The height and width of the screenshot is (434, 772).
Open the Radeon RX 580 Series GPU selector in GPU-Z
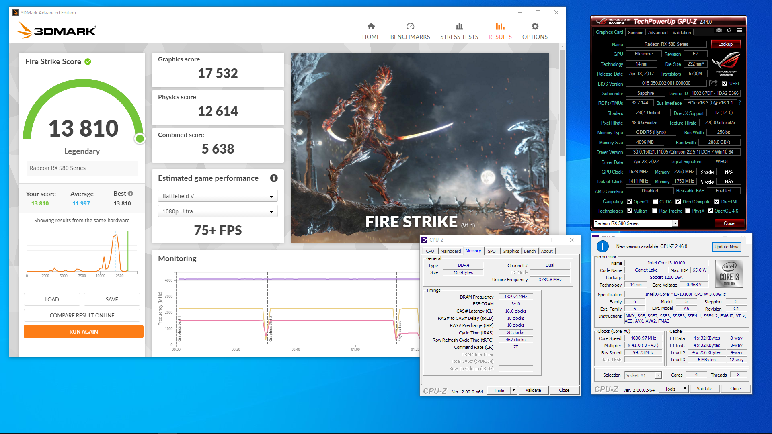click(x=636, y=223)
